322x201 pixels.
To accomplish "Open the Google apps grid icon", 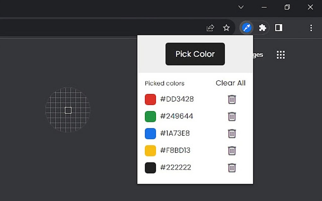I will tap(281, 55).
